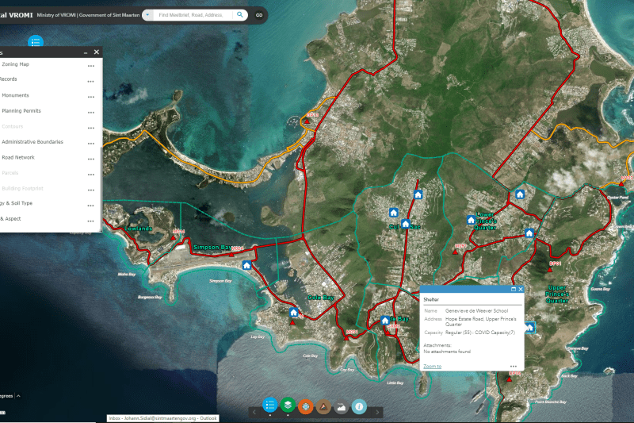This screenshot has width=634, height=423.
Task: Click the green 'Simpson Bay' district label
Action: (212, 247)
